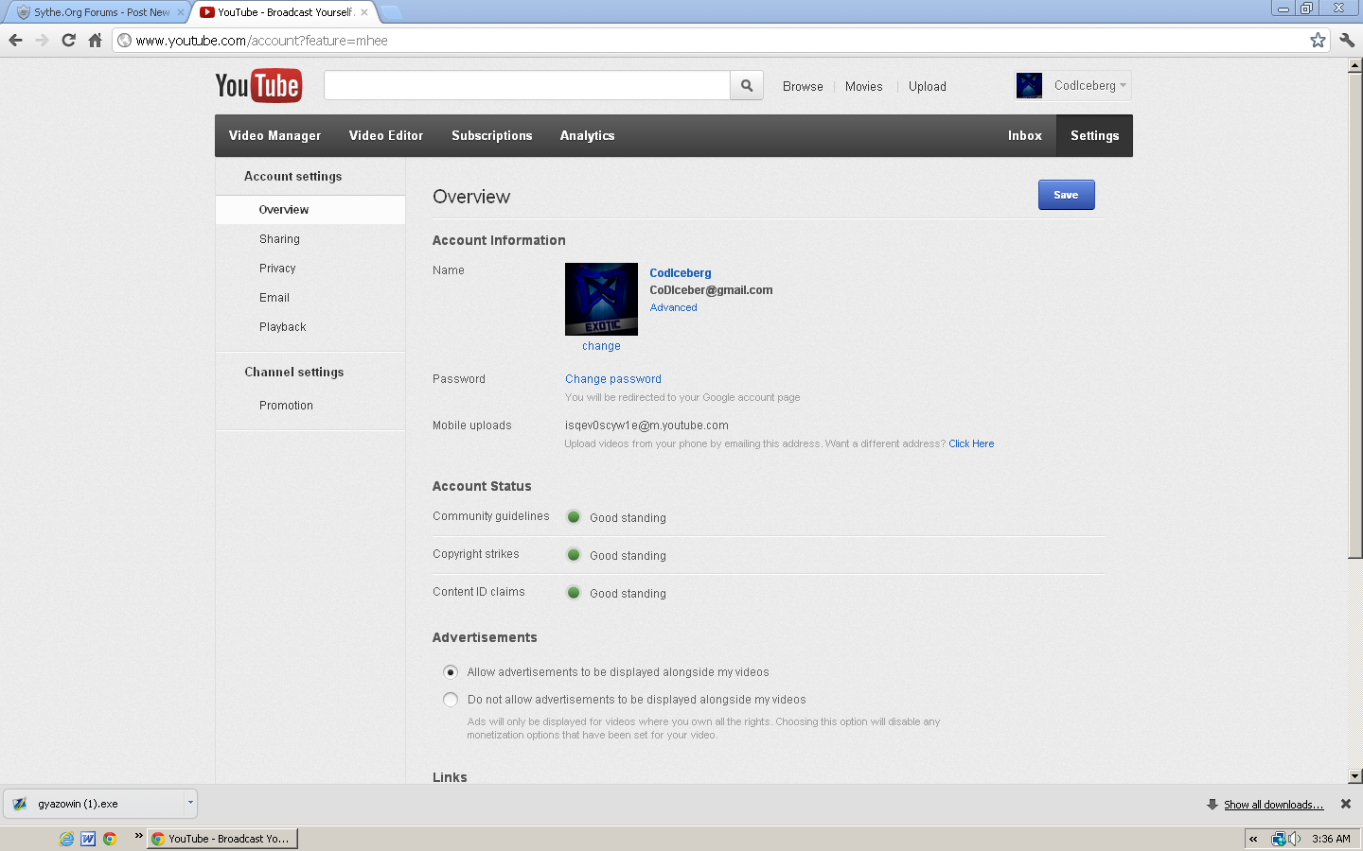Show hidden quick launch items chevron
Viewport: 1363px width, 851px height.
[x=138, y=835]
